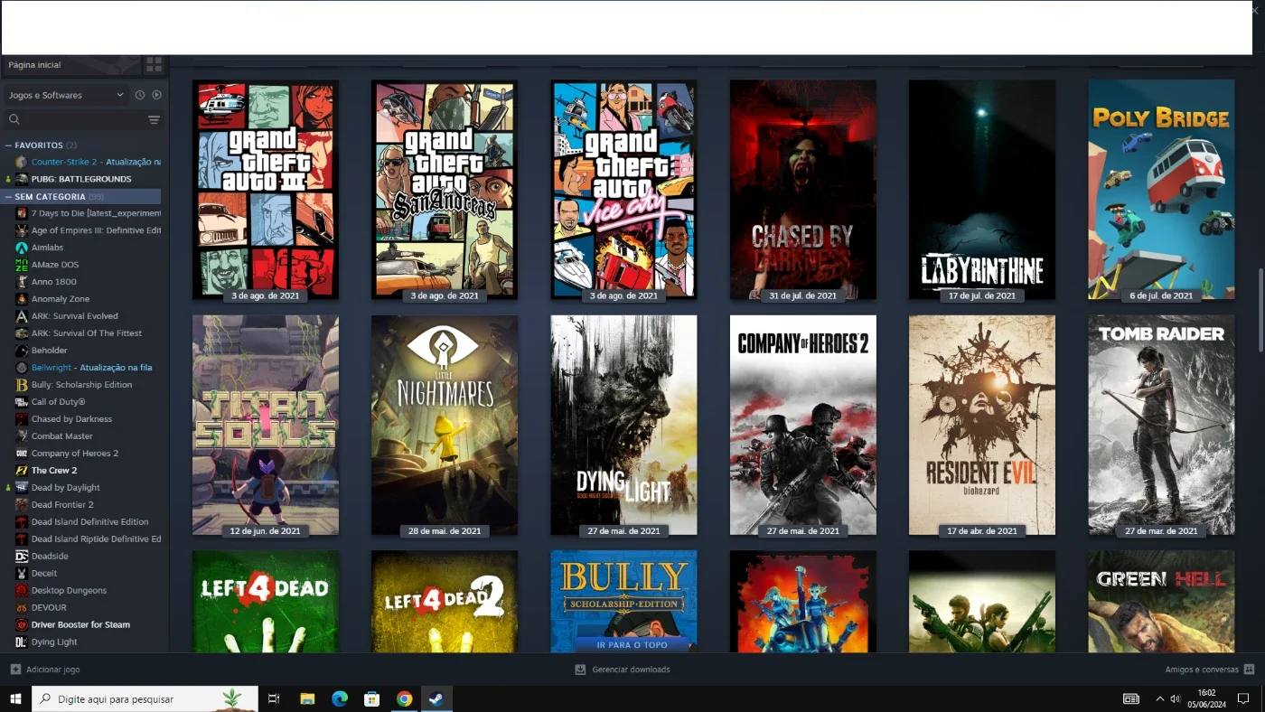Screen dimensions: 1265x712
Task: Open Little Nightmares cover art
Action: (445, 425)
